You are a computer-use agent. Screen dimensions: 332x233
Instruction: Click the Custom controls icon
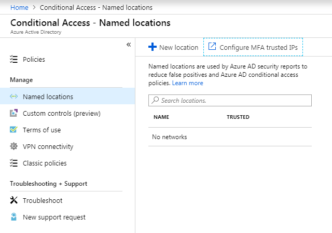[14, 113]
